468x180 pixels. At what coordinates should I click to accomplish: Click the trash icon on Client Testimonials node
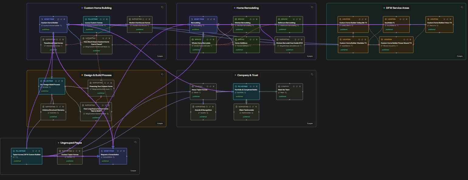pos(256,107)
